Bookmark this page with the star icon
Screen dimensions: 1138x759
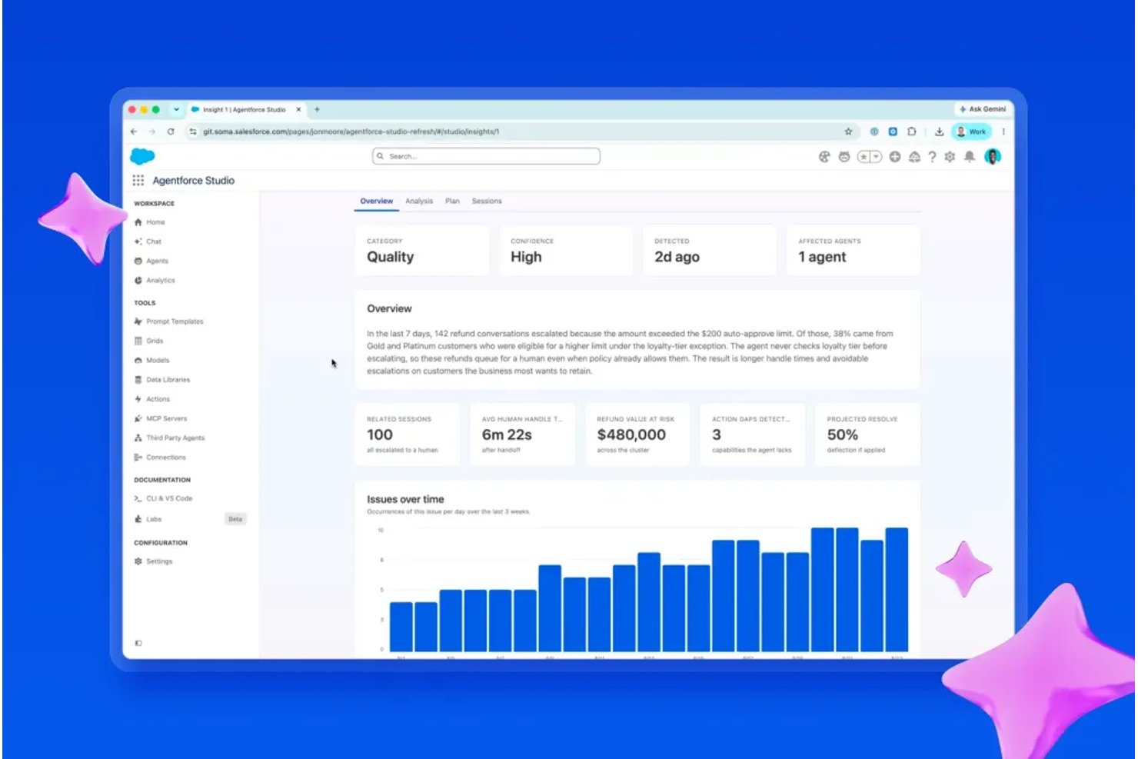click(x=849, y=131)
